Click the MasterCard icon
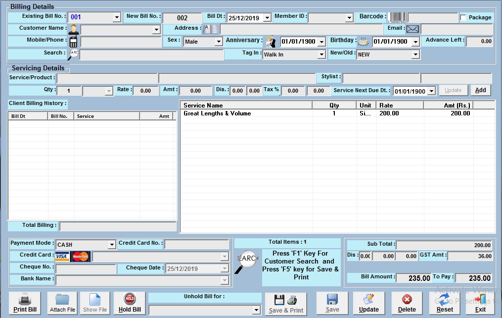This screenshot has width=502, height=318. point(80,256)
